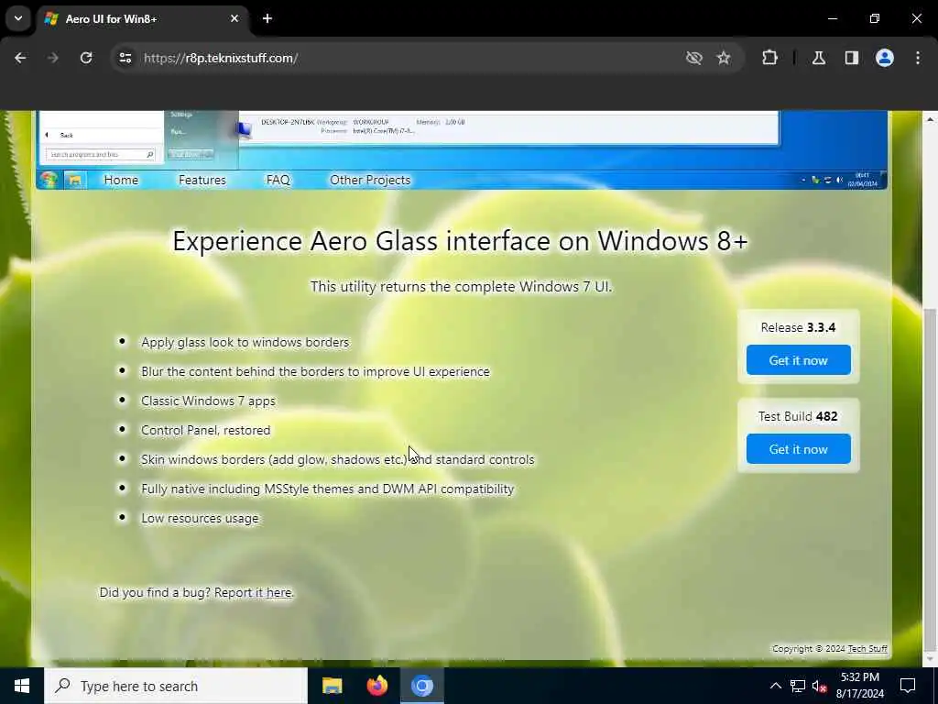938x704 pixels.
Task: Click 'Low resources usage' list item
Action: (x=200, y=519)
